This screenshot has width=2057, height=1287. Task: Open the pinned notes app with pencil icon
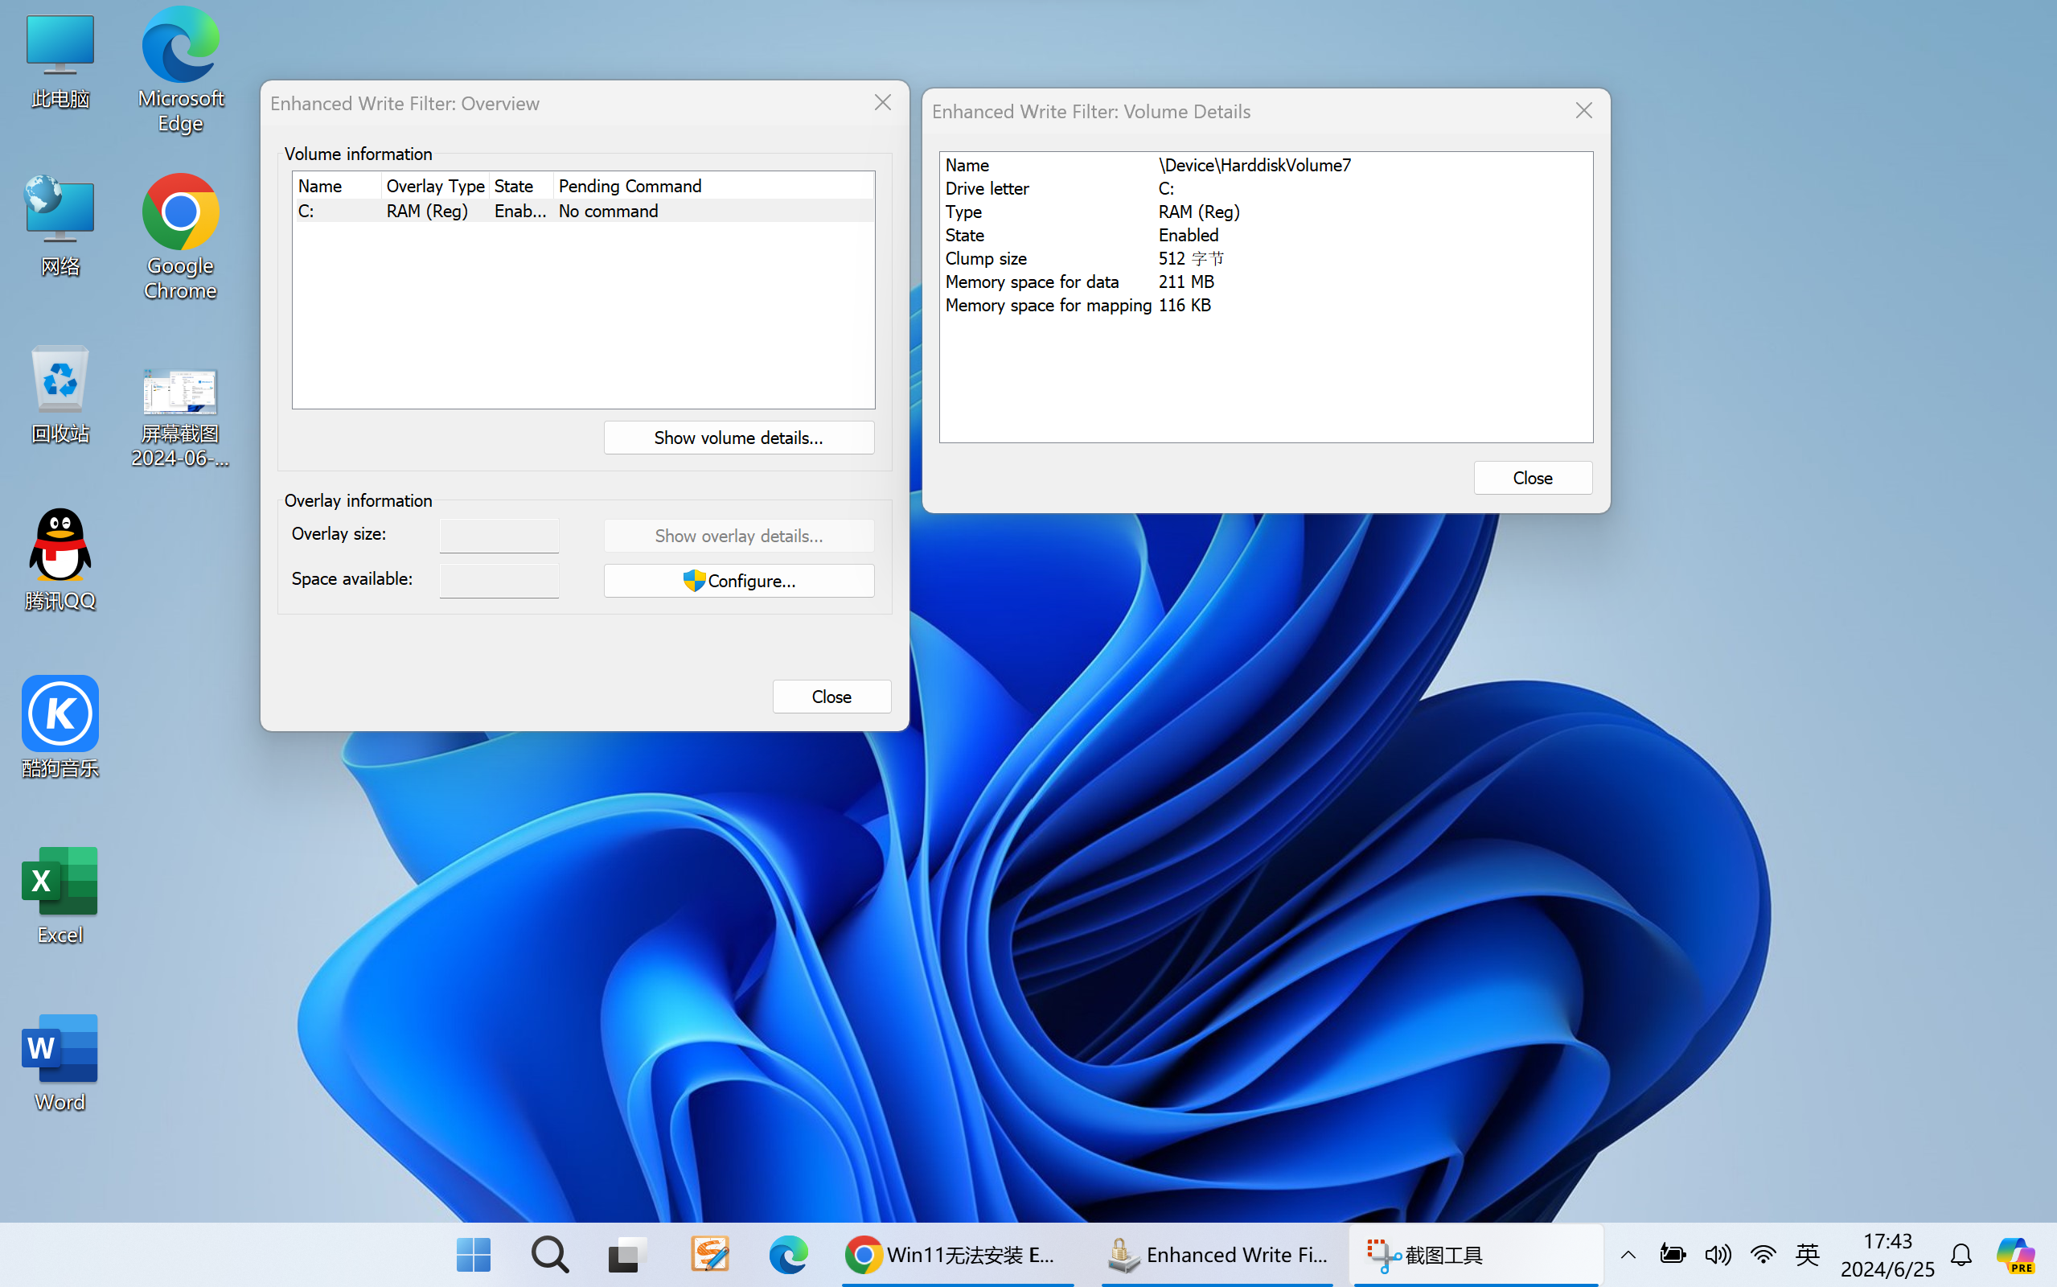click(x=709, y=1255)
